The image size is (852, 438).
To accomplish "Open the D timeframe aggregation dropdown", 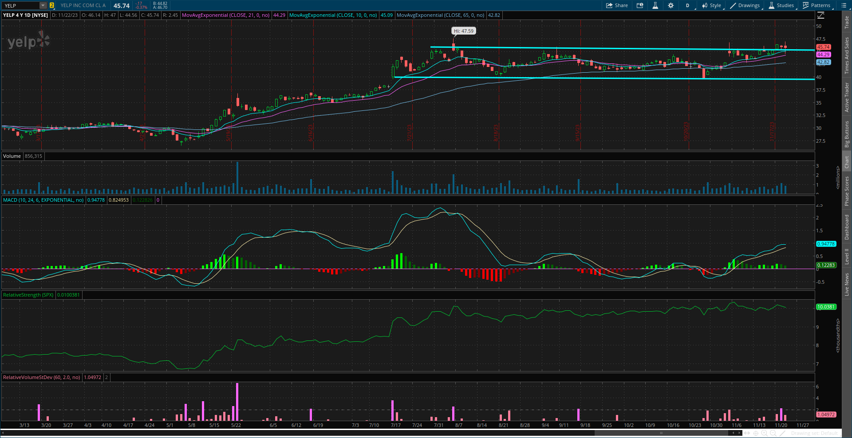I will click(688, 5).
